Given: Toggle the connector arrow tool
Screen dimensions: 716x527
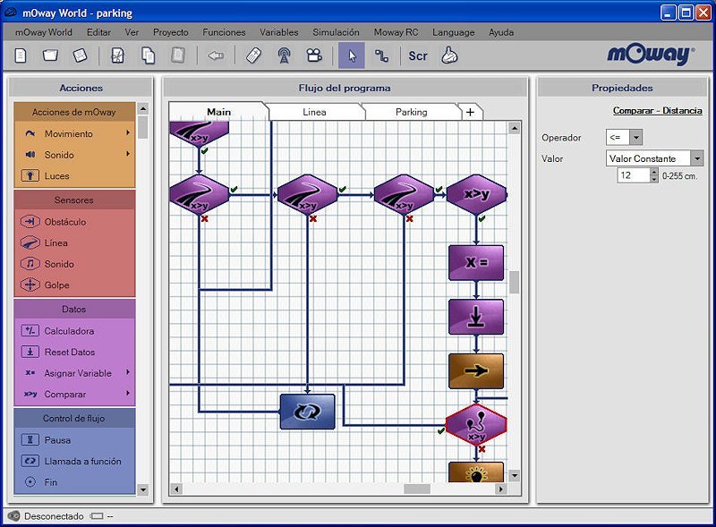Looking at the screenshot, I should (x=381, y=55).
